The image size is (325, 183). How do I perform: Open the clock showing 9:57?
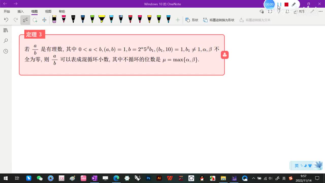303,178
